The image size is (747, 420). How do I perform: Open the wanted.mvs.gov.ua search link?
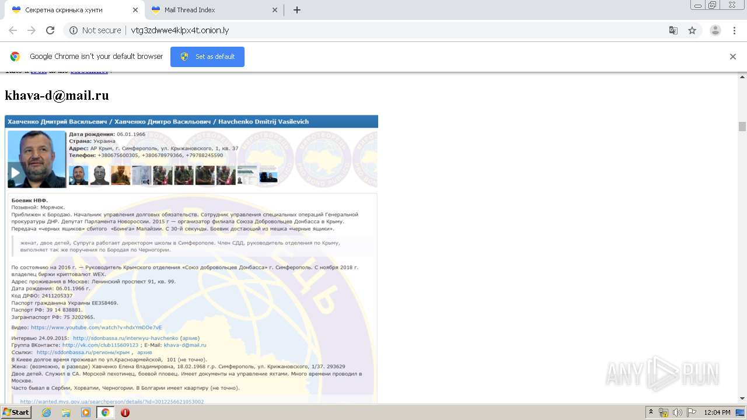pyautogui.click(x=112, y=401)
